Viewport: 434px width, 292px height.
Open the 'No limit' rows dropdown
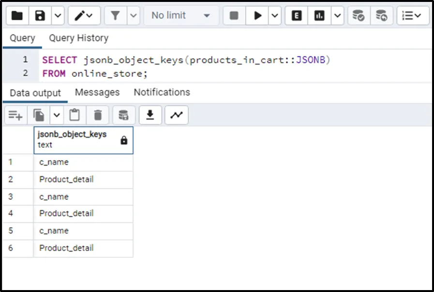[181, 16]
